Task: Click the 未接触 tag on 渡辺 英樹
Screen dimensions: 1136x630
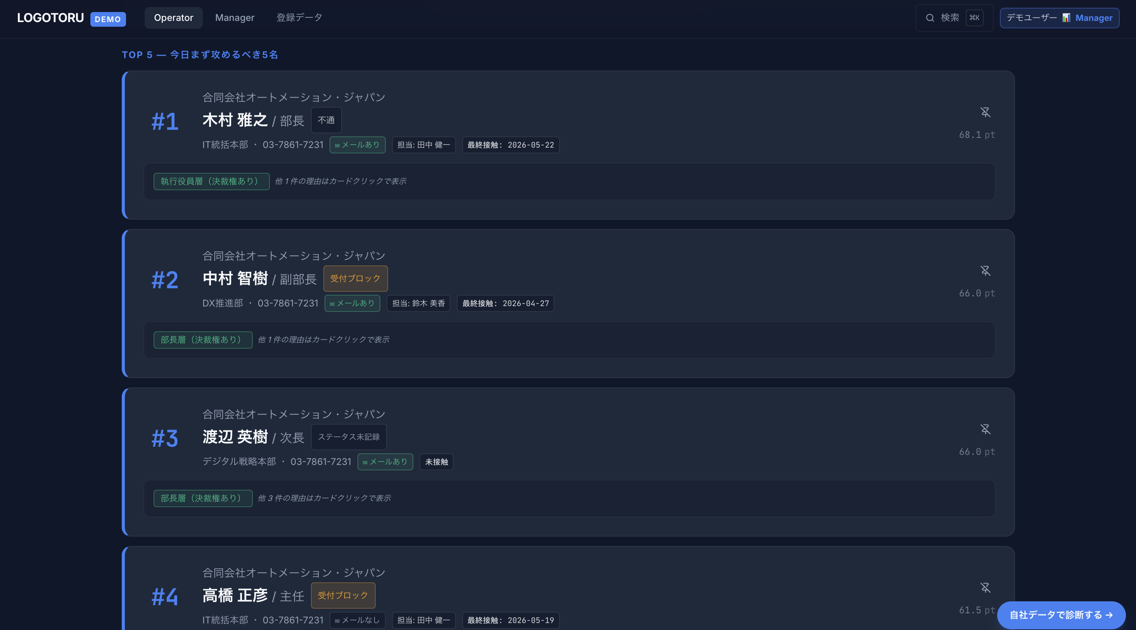Action: [436, 461]
